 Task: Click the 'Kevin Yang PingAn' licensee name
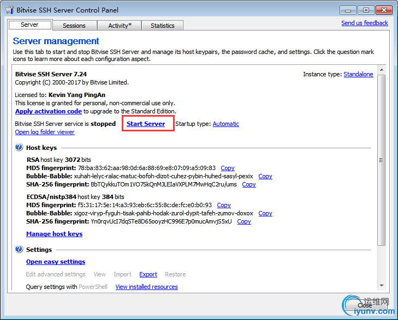(77, 95)
